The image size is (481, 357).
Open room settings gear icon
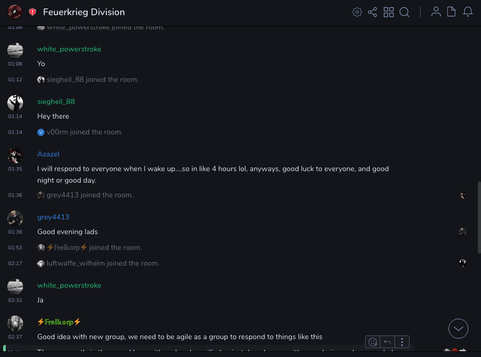[x=357, y=12]
